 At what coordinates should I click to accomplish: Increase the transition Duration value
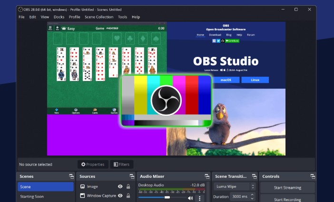252,194
